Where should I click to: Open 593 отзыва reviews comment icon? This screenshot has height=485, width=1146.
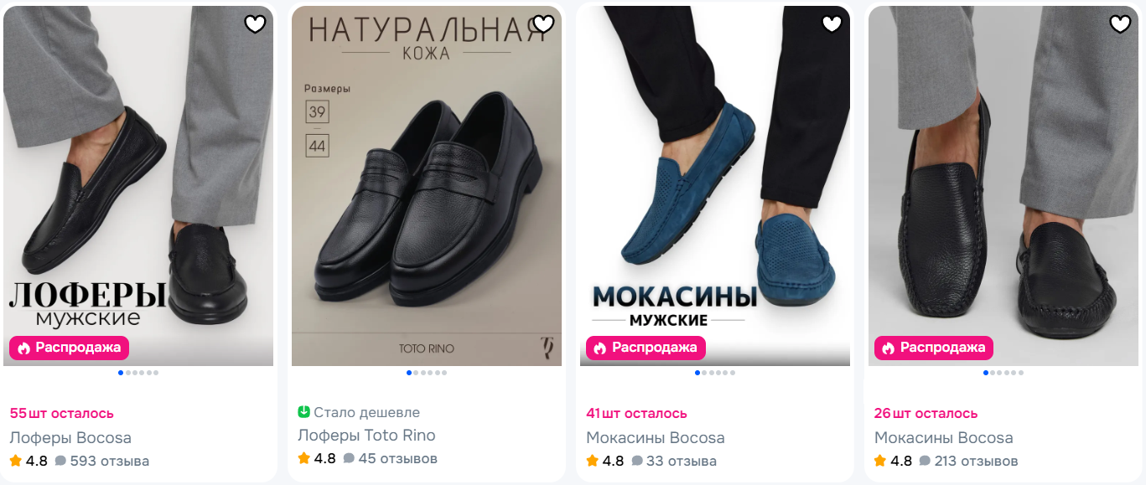point(61,461)
